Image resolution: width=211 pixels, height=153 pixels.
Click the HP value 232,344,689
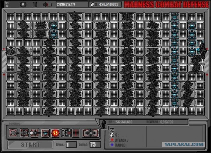124,122
